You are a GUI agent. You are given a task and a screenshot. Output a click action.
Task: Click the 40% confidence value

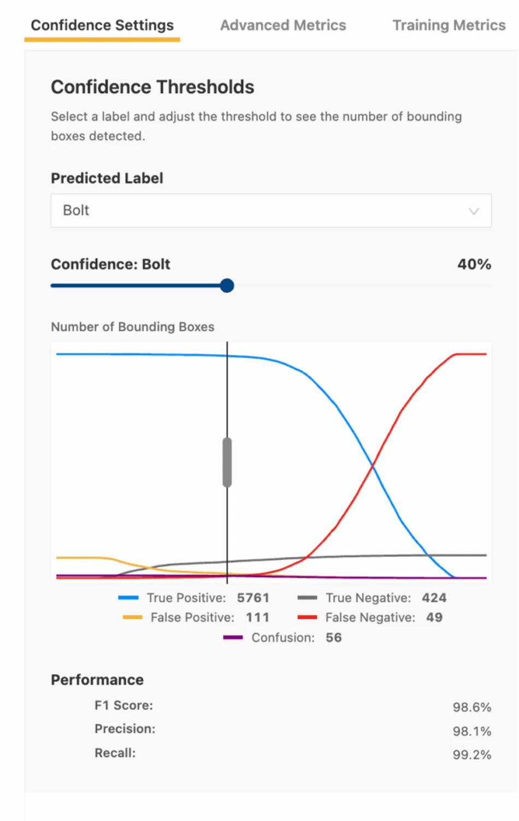pos(474,264)
